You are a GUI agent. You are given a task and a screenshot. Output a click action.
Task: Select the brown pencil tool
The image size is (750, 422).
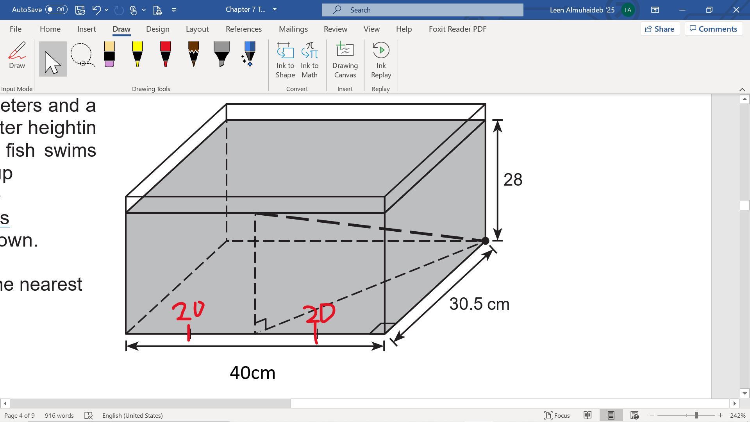point(193,54)
